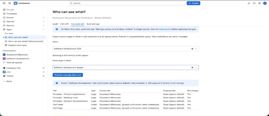Click the Confluence logo icon
269x116 pixels.
coord(15,3)
